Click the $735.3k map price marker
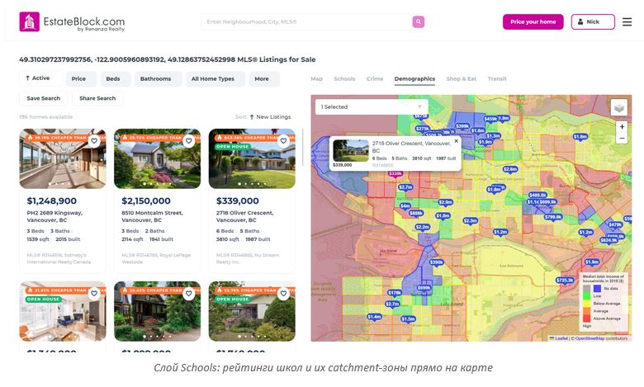This screenshot has height=387, width=644. (x=565, y=281)
